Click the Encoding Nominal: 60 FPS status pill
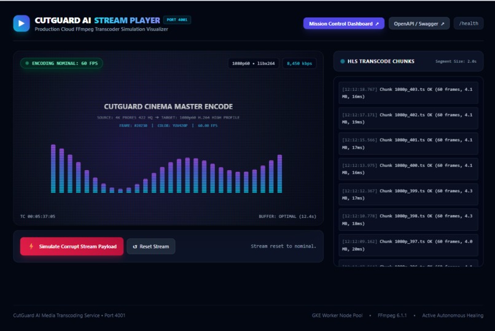Image resolution: width=495 pixels, height=331 pixels. 61,63
